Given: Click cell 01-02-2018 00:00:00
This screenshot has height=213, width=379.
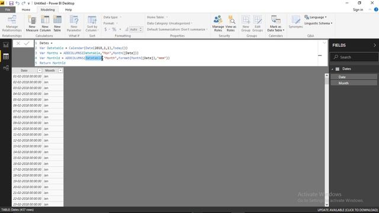Looking at the screenshot, I should pyautogui.click(x=27, y=76).
